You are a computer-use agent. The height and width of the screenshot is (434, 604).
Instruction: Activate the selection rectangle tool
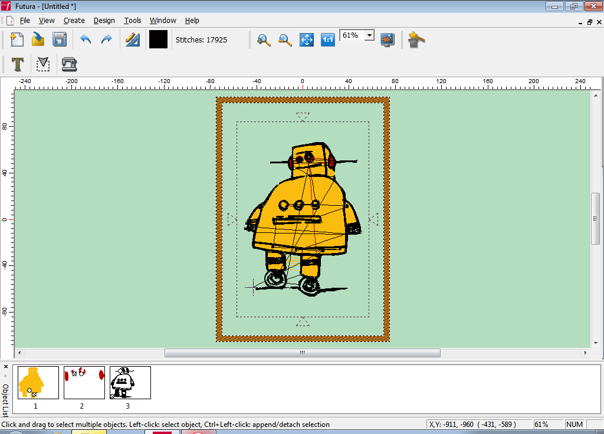coord(43,64)
